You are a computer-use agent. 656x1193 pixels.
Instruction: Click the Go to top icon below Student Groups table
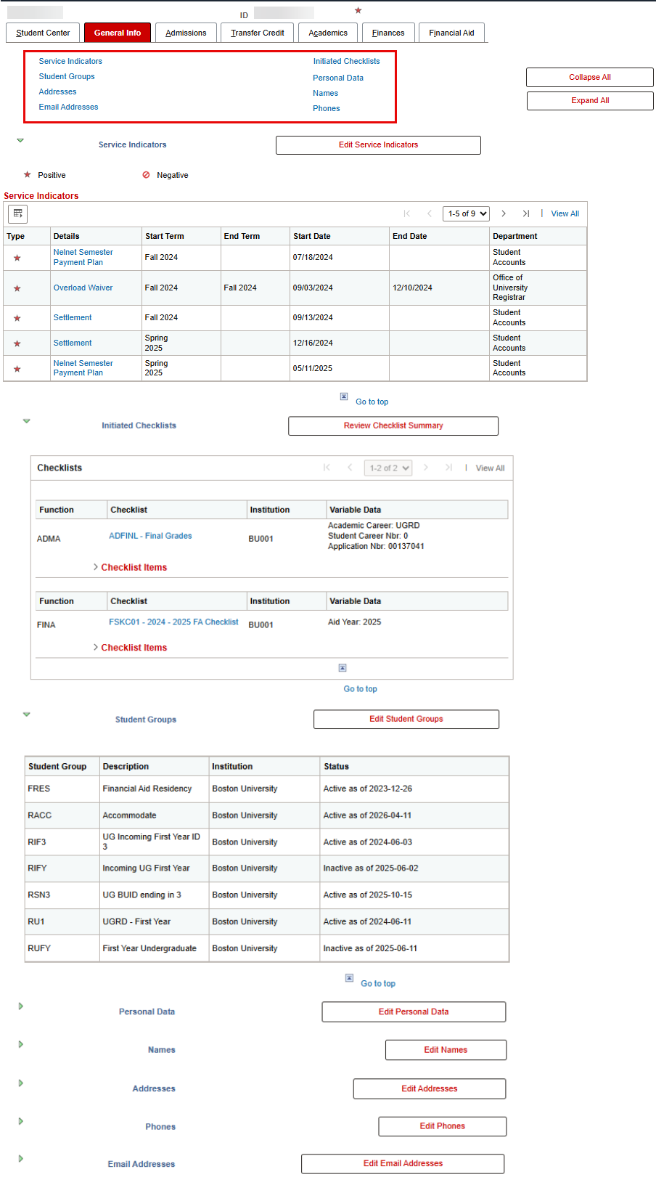[349, 978]
